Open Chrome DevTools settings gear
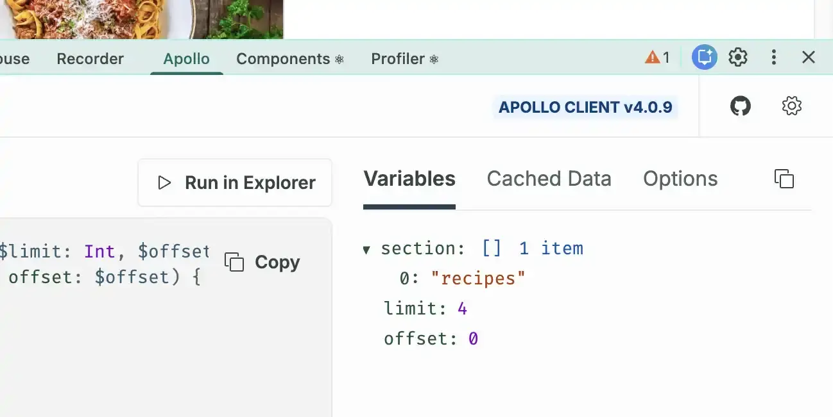 coord(737,57)
